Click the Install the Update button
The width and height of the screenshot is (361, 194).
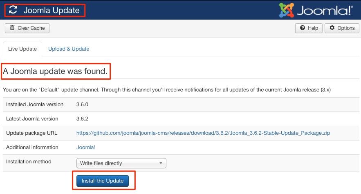(x=103, y=181)
